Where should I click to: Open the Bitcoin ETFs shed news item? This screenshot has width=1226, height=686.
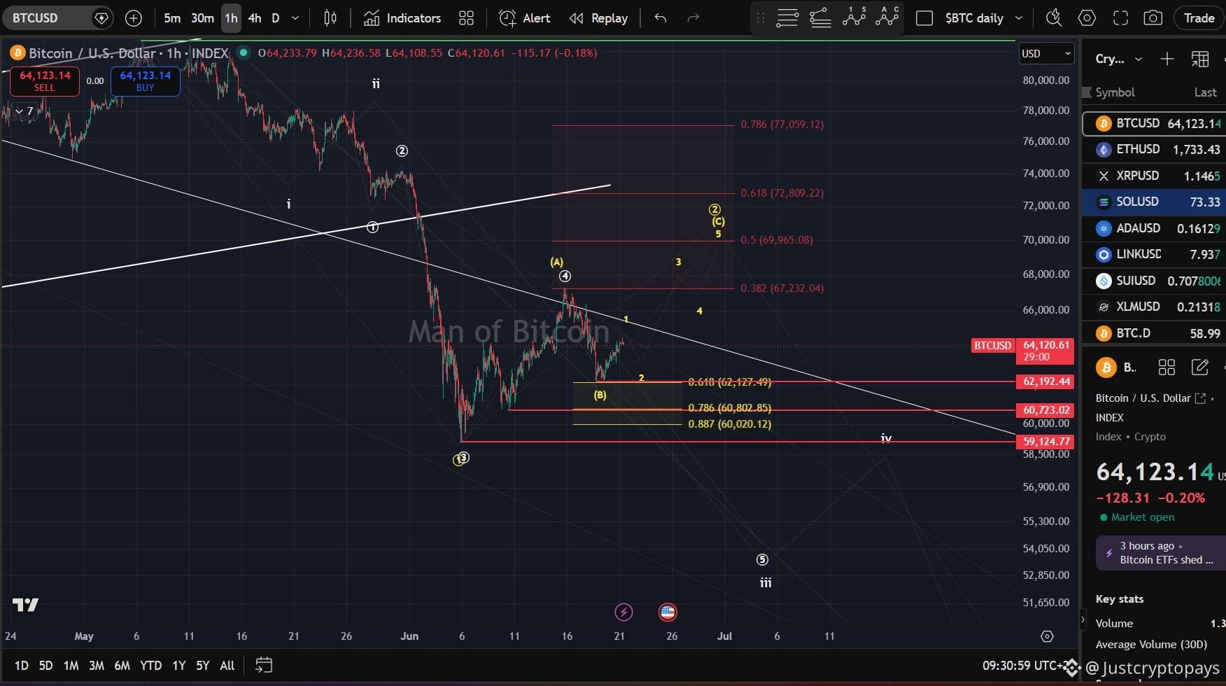(x=1161, y=552)
